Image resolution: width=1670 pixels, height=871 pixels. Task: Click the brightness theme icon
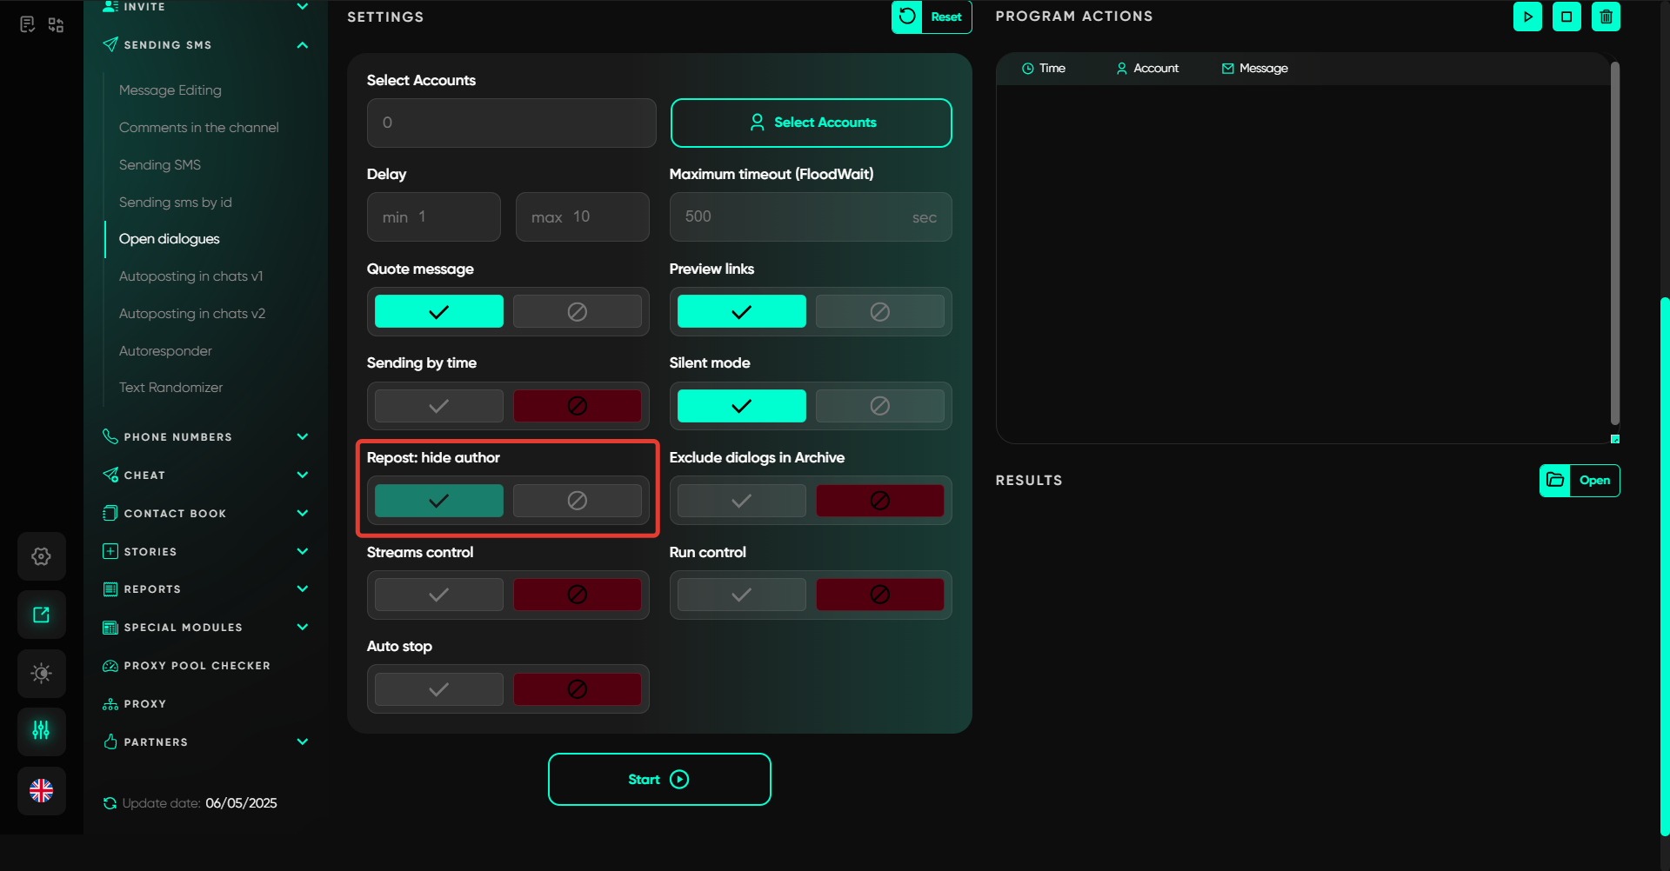[41, 673]
